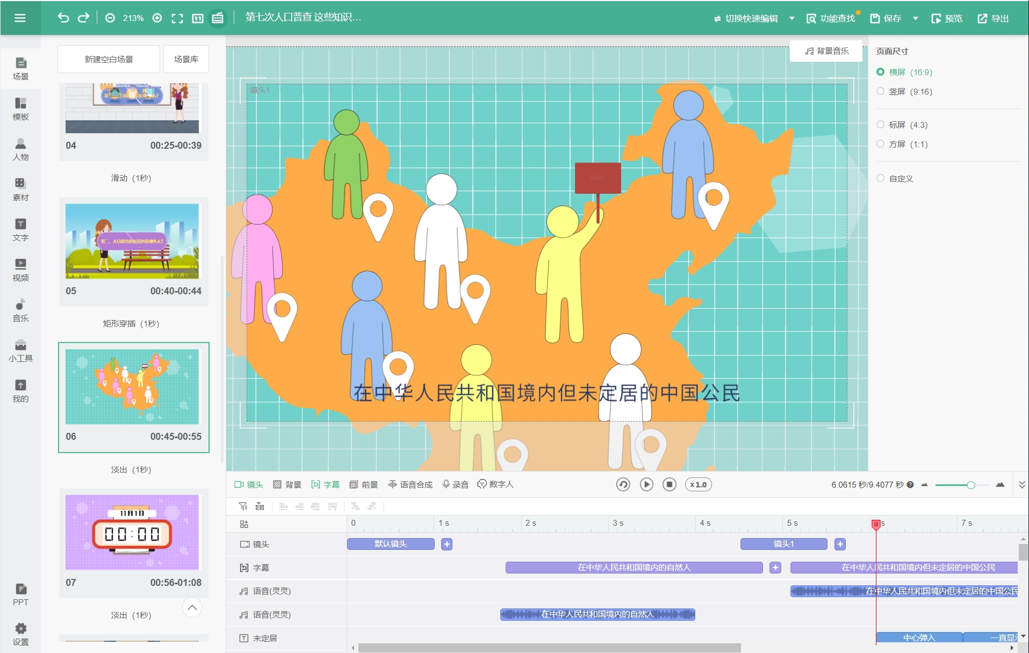1029x653 pixels.
Task: Replay from start with loop icon
Action: point(623,484)
